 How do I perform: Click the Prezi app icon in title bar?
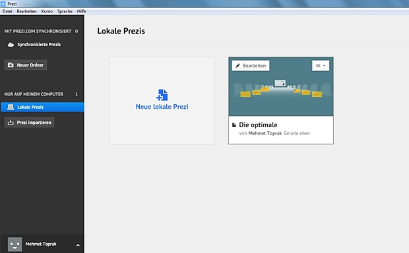point(3,4)
